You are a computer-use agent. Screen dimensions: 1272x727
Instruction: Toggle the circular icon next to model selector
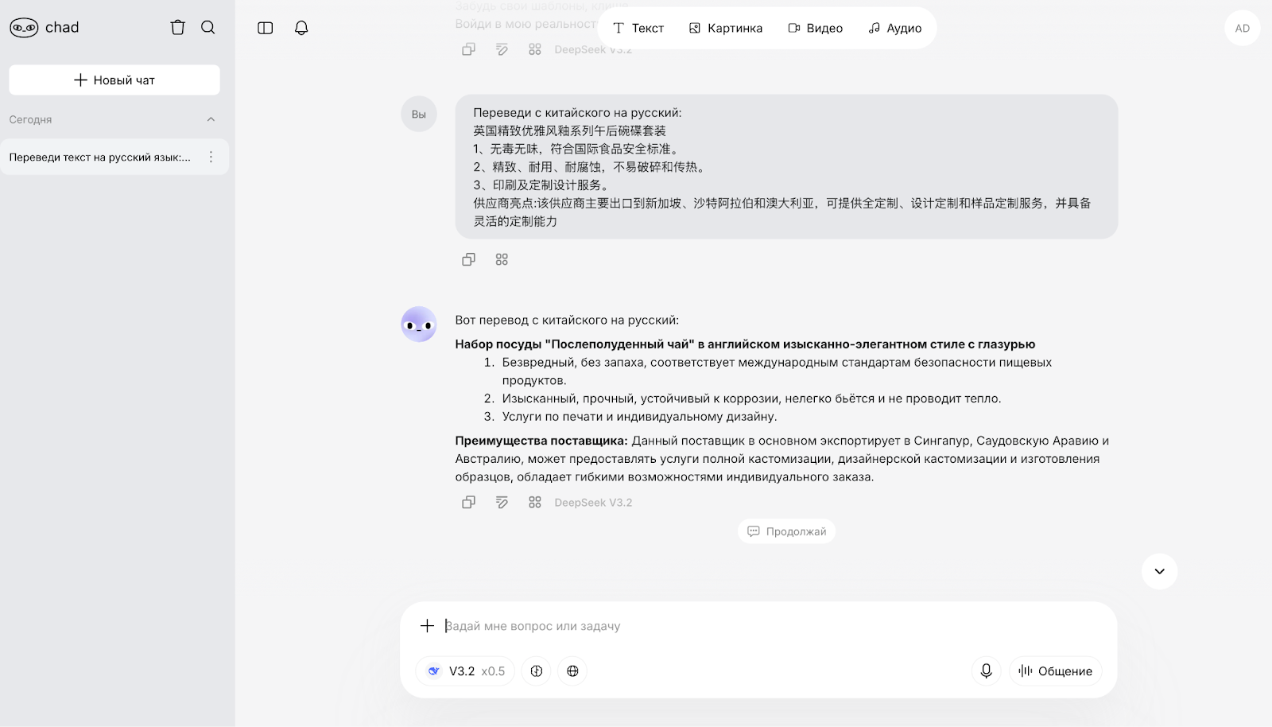click(x=537, y=671)
